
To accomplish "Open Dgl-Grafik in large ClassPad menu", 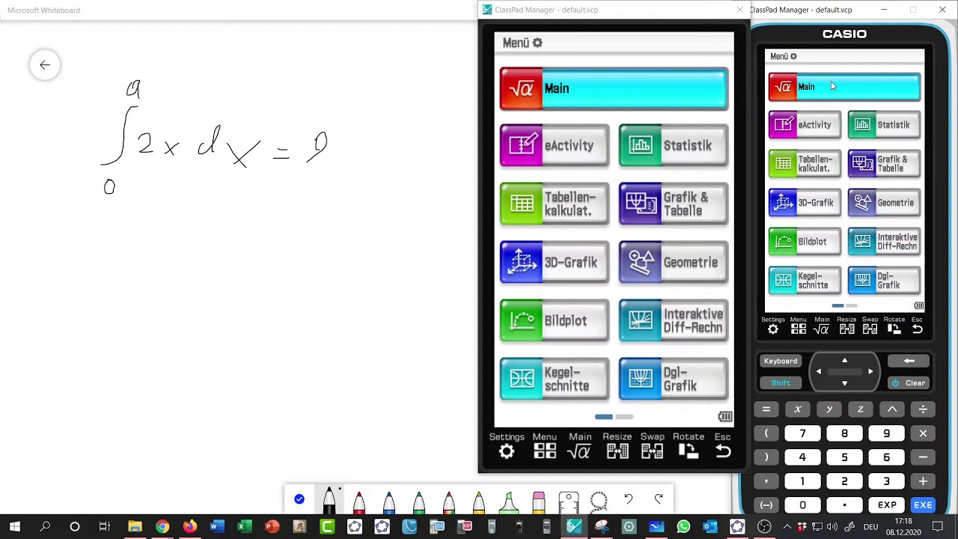I will [x=674, y=379].
